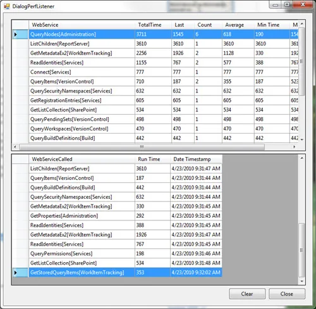316x309 pixels.
Task: Click bottom grid scrollbar down arrow
Action: pyautogui.click(x=301, y=281)
